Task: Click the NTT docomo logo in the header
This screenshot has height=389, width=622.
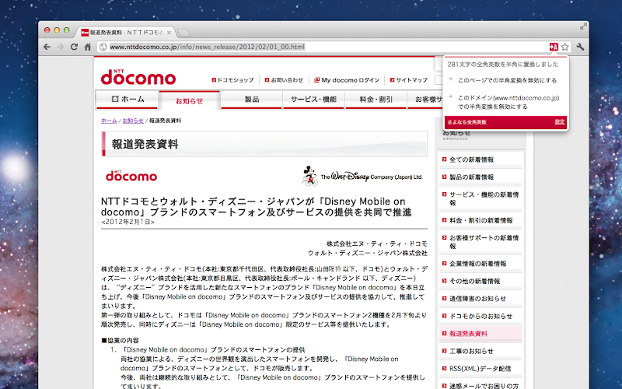Action: point(138,77)
